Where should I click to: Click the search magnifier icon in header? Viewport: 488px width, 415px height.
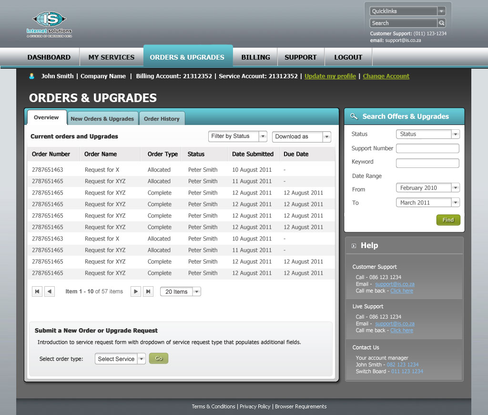pyautogui.click(x=442, y=23)
